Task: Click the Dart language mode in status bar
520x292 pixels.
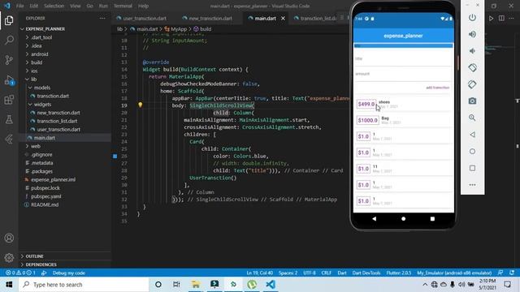Action: [x=341, y=273]
